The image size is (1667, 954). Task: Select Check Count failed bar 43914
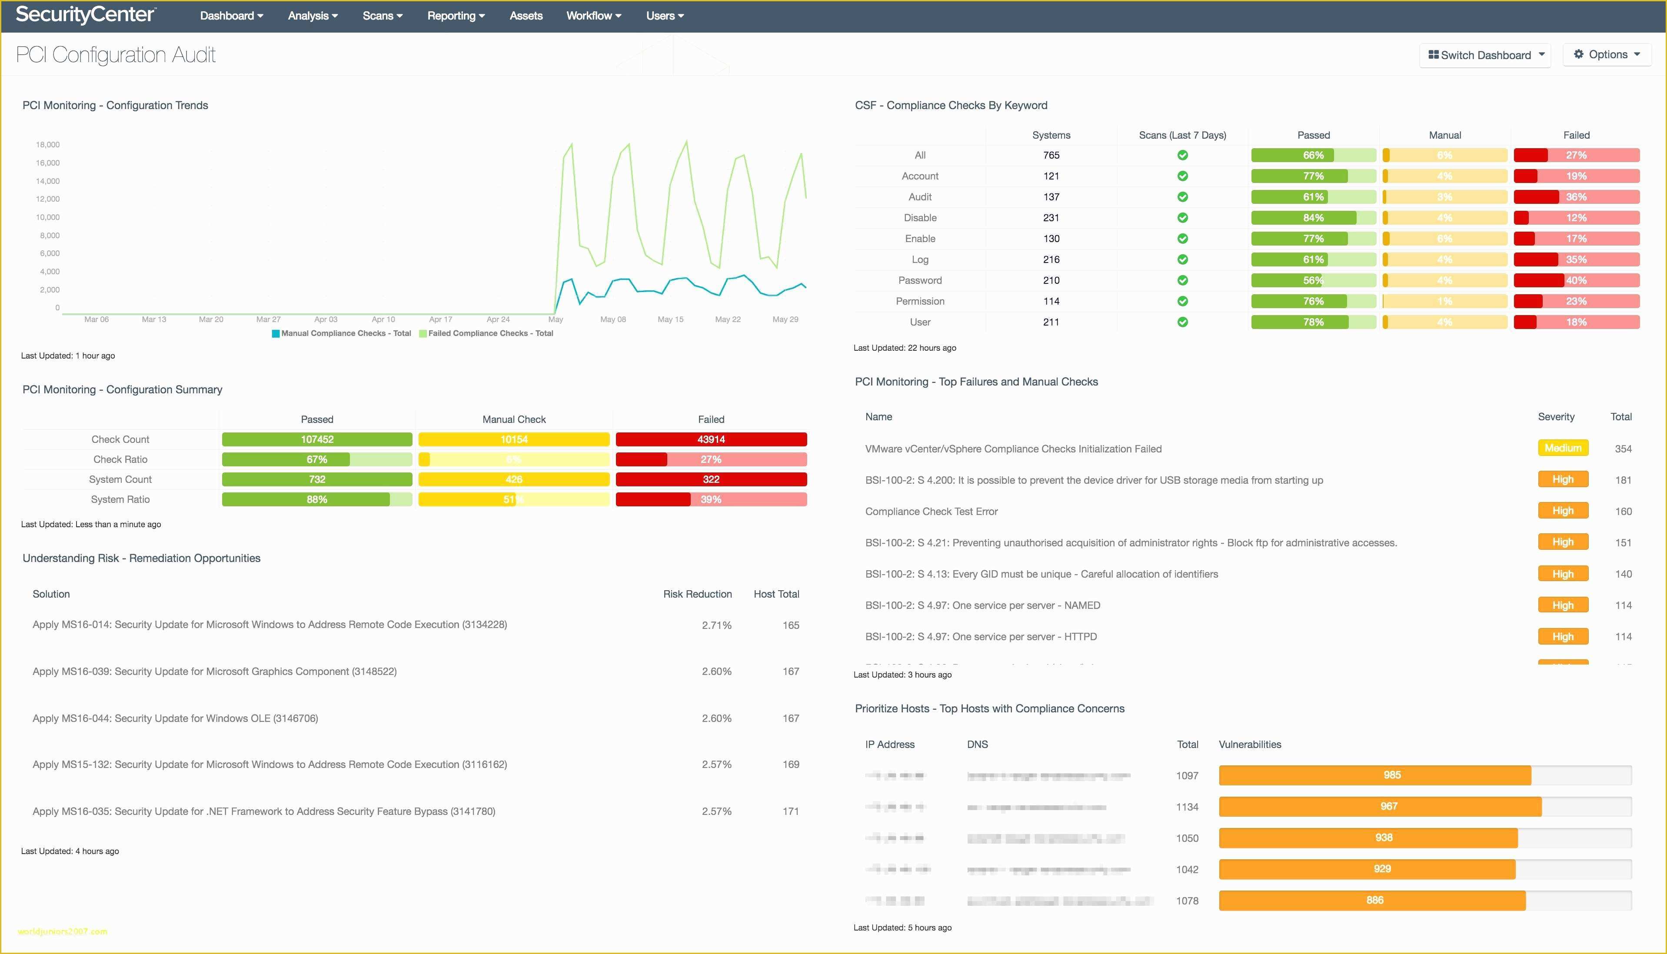point(711,440)
